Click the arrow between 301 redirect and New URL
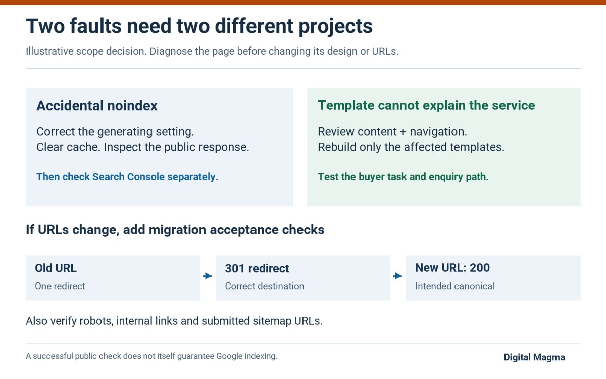This screenshot has height=379, width=606. click(398, 276)
